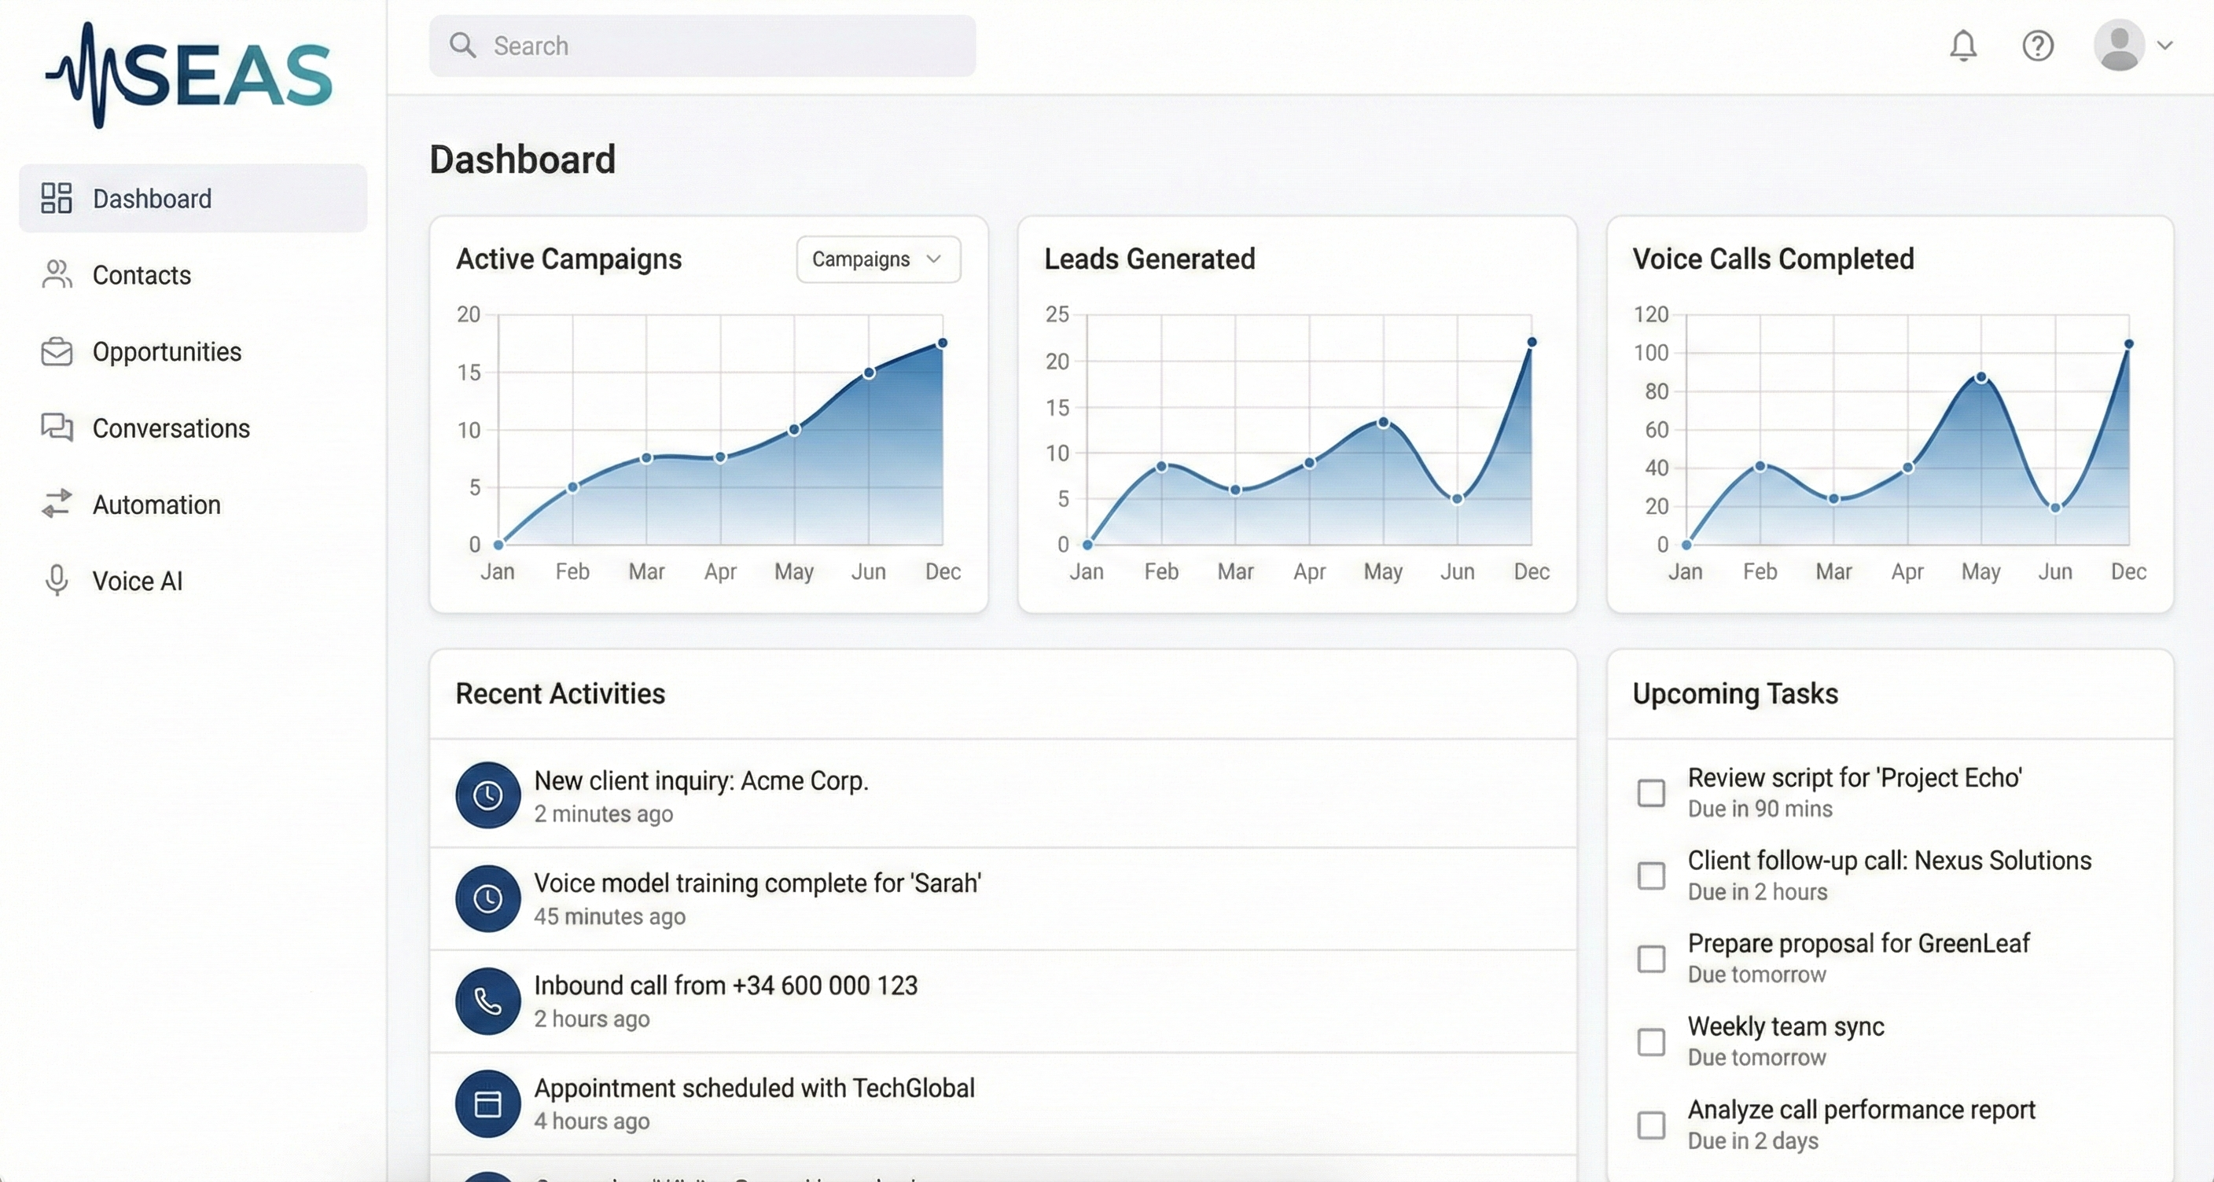Go to the Voice AI section
Screen dimensions: 2214x1182
coord(138,581)
